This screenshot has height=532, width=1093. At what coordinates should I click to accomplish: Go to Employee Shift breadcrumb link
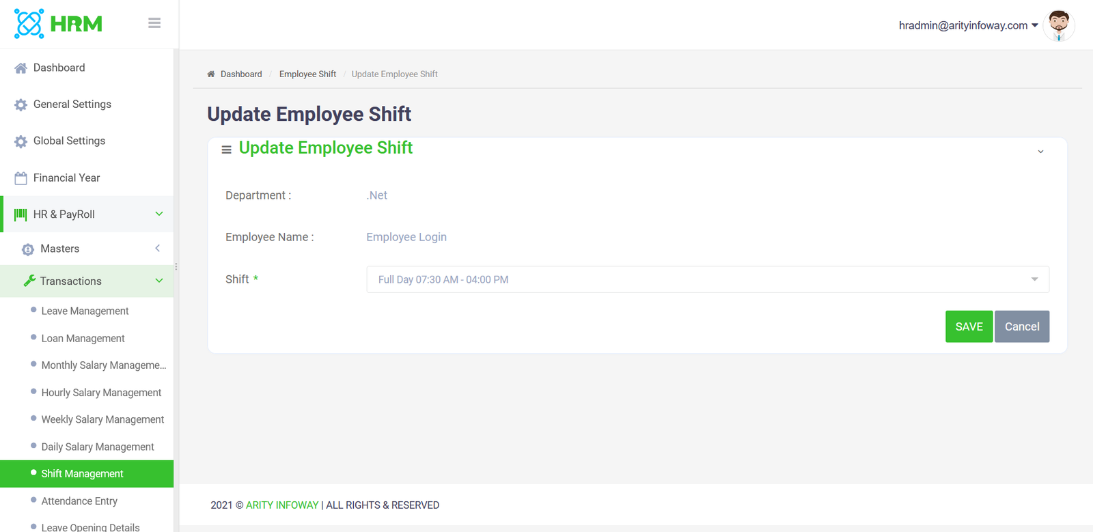(307, 74)
